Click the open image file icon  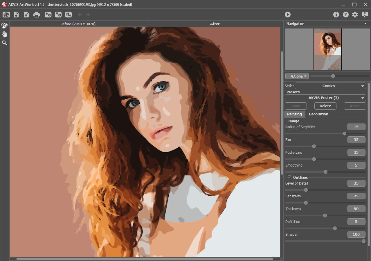point(16,15)
